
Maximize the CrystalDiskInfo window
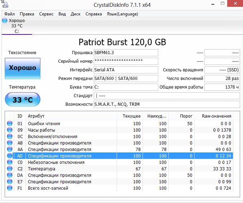point(223,3)
